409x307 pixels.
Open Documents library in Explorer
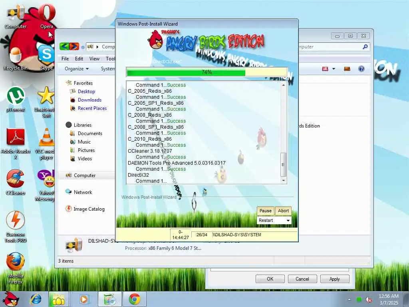(x=90, y=134)
